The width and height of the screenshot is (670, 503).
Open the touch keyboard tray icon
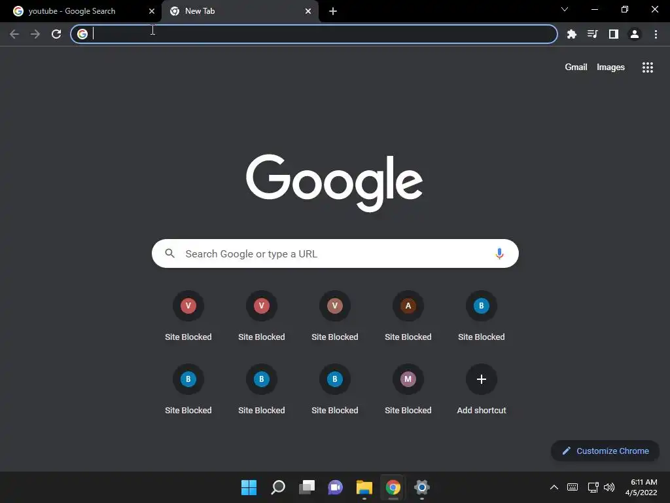pos(573,487)
